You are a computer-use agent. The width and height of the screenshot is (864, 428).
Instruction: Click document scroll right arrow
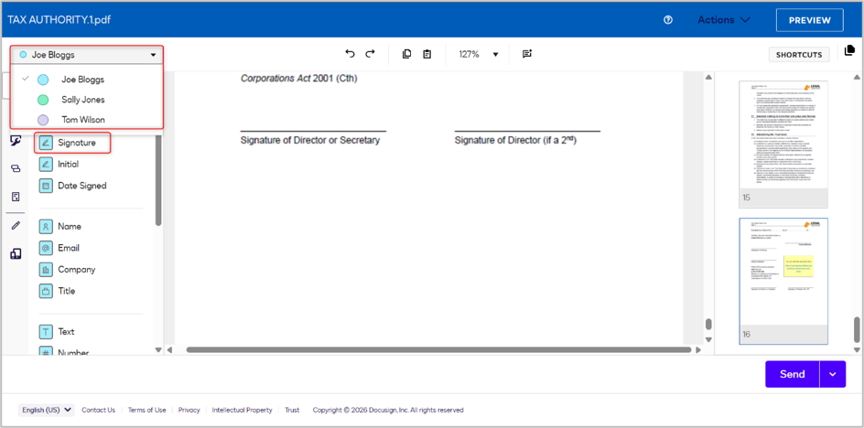pos(698,349)
